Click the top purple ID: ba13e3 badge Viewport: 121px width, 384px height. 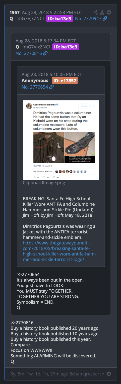point(60,19)
